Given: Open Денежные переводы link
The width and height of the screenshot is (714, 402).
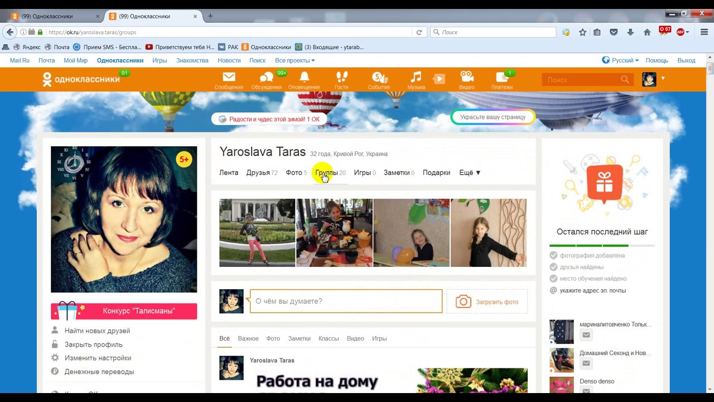Looking at the screenshot, I should (99, 372).
